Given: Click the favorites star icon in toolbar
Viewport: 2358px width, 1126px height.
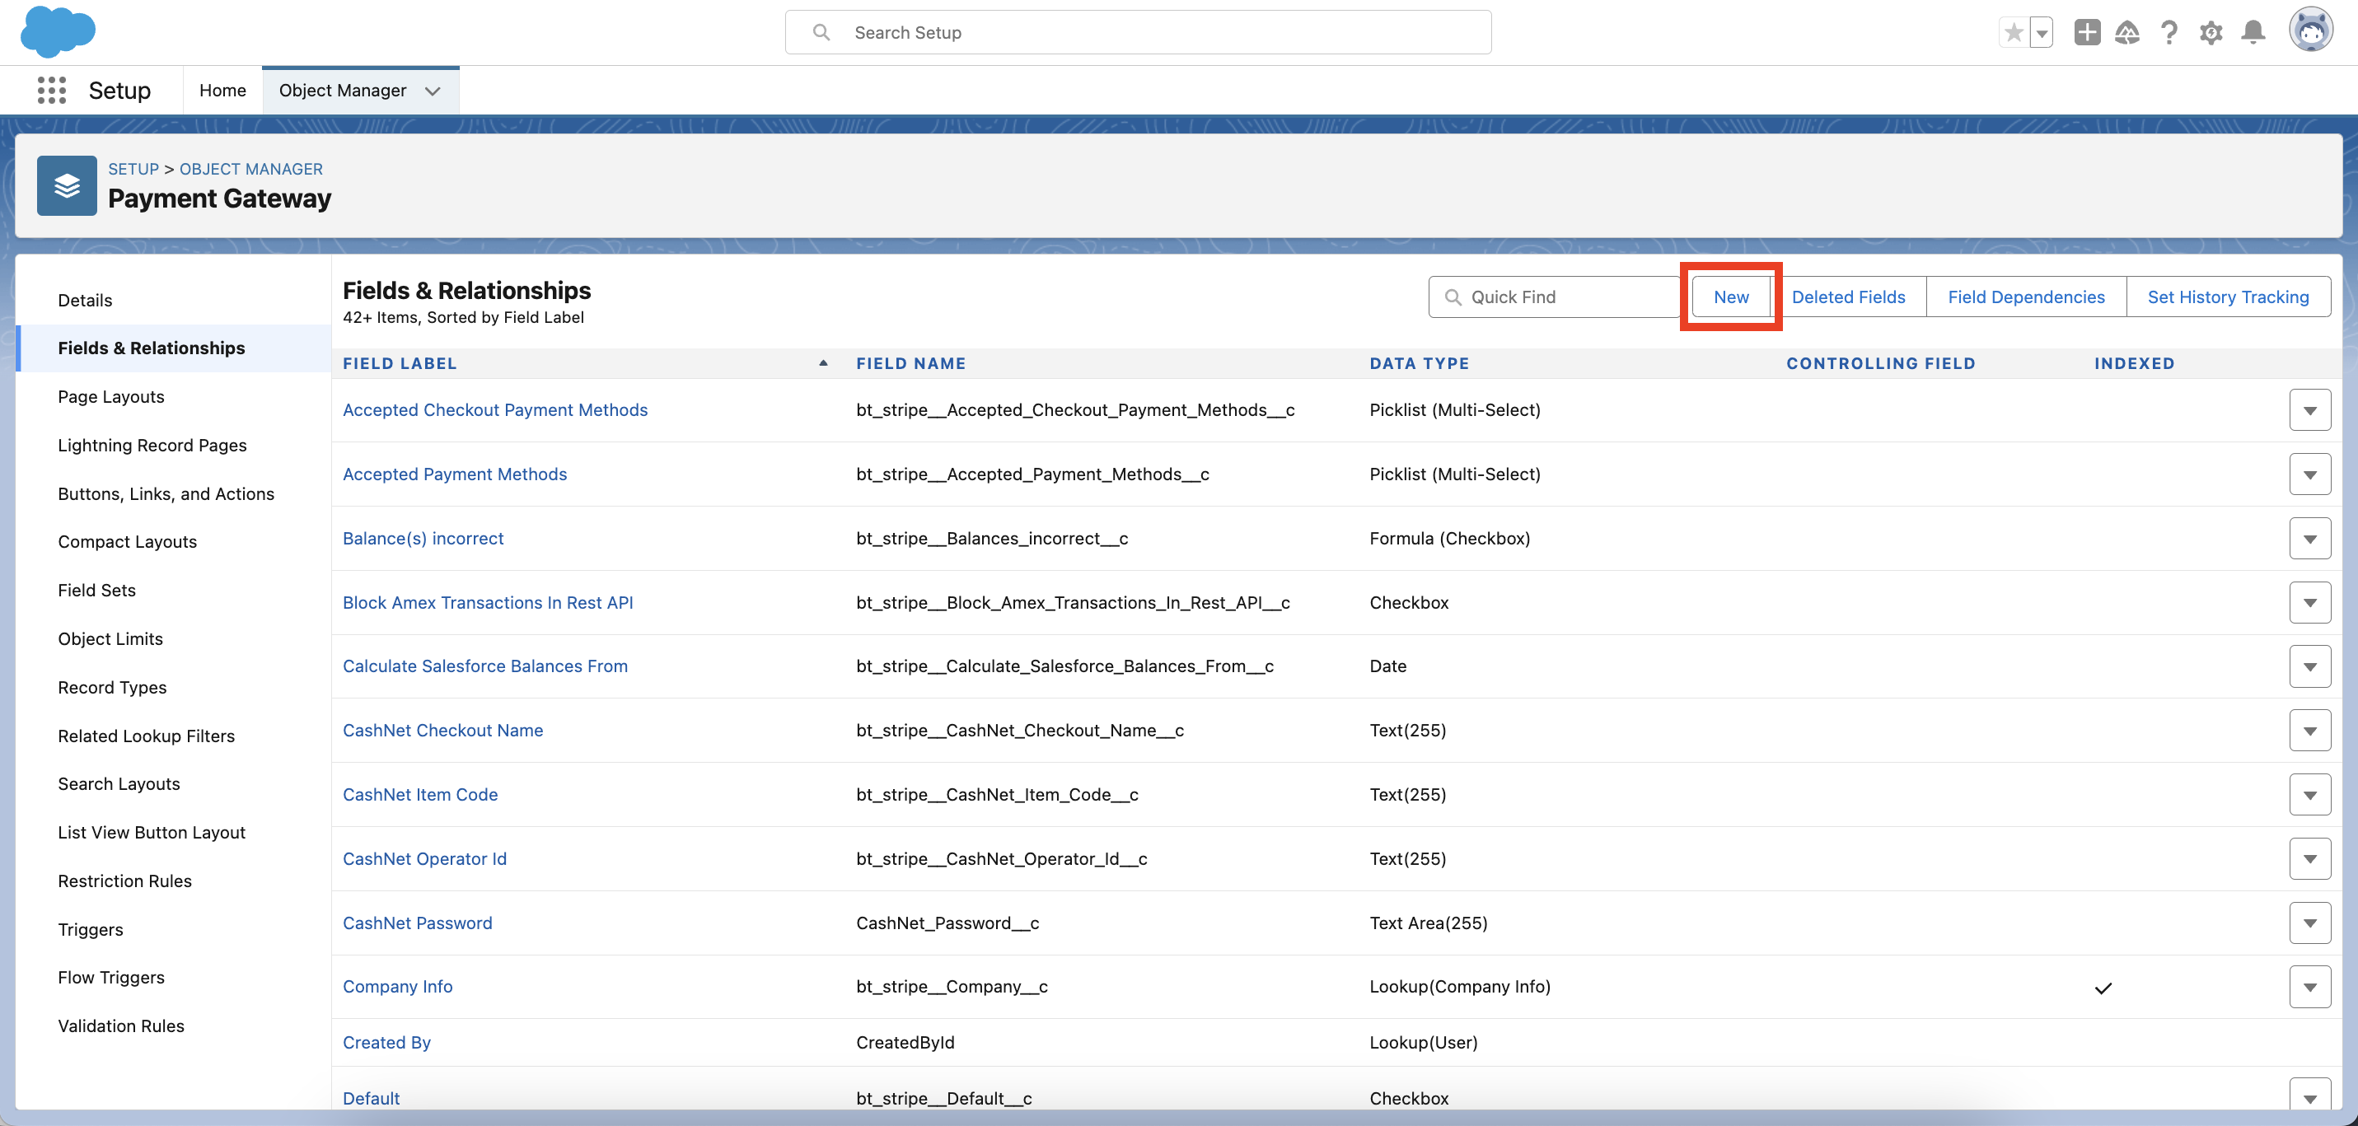Looking at the screenshot, I should tap(2015, 31).
